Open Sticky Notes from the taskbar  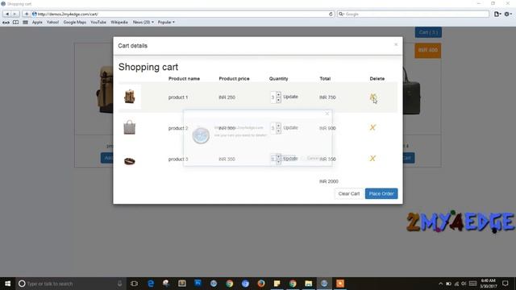(277, 284)
